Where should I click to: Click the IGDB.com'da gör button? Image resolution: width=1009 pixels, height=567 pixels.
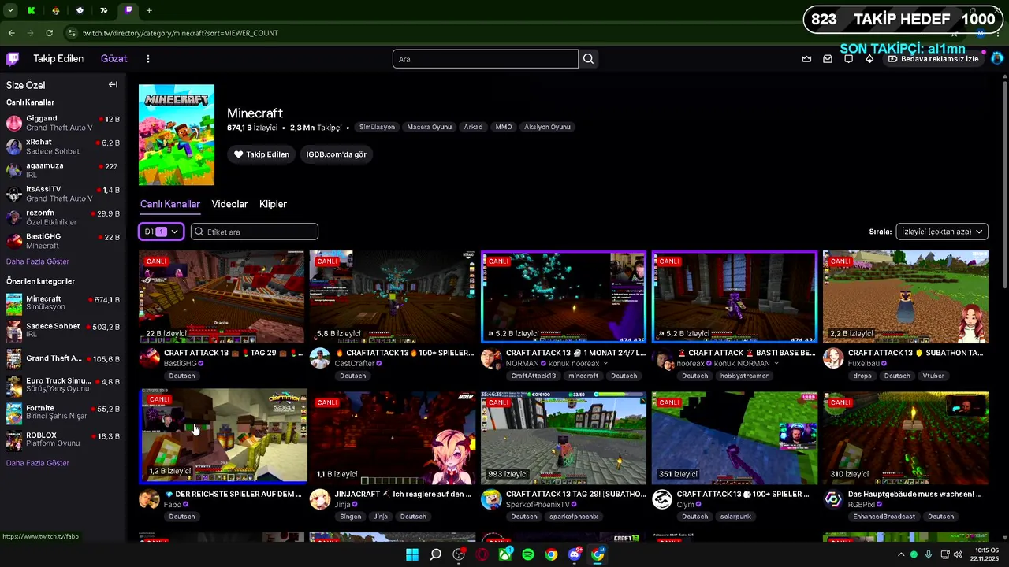[336, 154]
